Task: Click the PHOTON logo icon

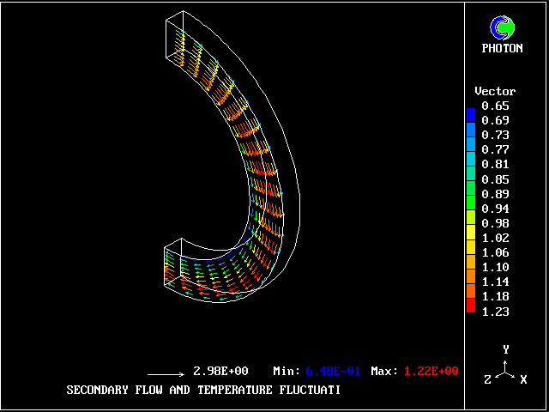Action: [x=502, y=27]
